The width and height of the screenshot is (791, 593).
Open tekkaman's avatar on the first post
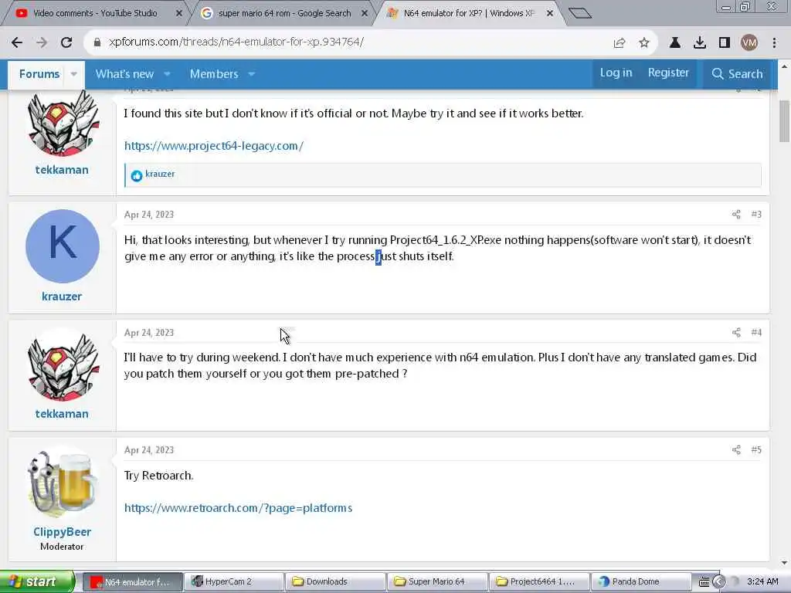[x=62, y=124]
